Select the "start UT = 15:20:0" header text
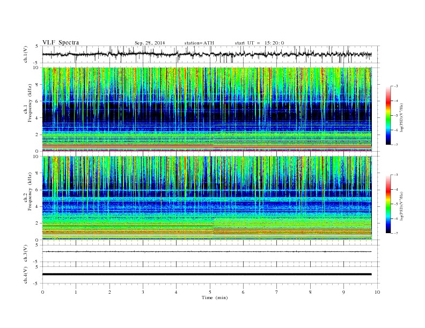425x328 pixels. click(259, 43)
